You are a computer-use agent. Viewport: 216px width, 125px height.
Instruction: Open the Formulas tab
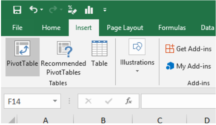pos(172,28)
